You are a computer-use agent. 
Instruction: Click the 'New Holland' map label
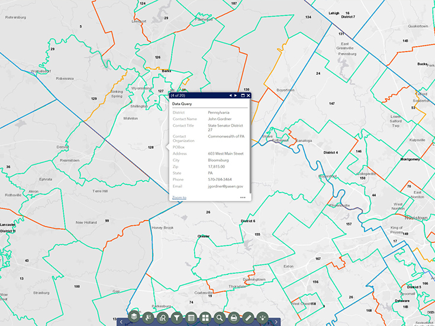[86, 222]
